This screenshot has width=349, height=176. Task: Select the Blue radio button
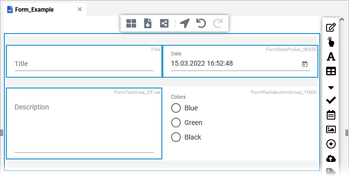pos(176,108)
